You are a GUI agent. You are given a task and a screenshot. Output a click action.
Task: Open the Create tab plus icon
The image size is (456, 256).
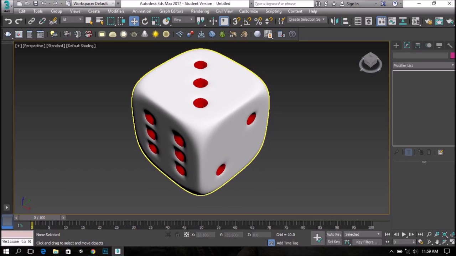pyautogui.click(x=396, y=45)
